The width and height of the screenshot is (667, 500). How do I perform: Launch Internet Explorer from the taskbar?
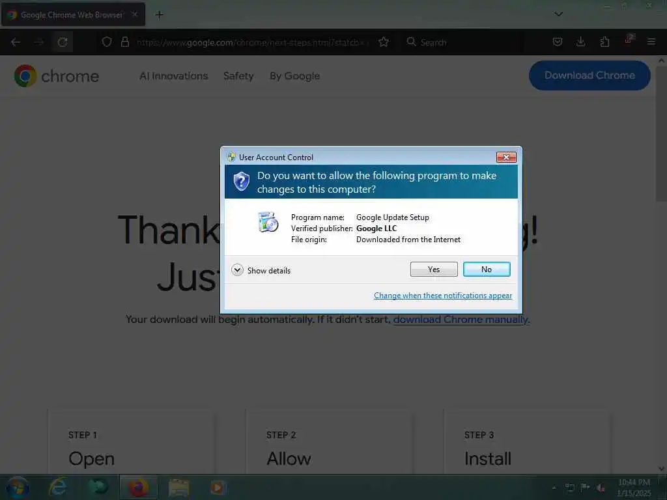(x=57, y=487)
